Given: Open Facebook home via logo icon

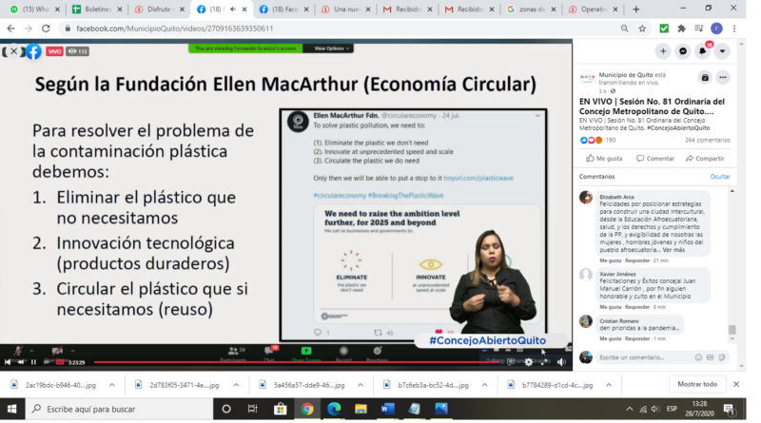Looking at the screenshot, I should (33, 51).
